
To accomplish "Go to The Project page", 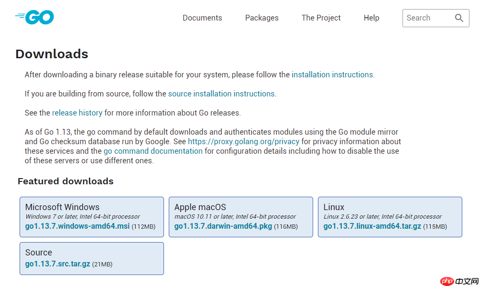I will [x=321, y=18].
